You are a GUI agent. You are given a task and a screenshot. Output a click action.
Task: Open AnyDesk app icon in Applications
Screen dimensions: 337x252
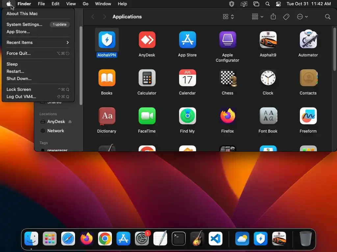tap(147, 40)
